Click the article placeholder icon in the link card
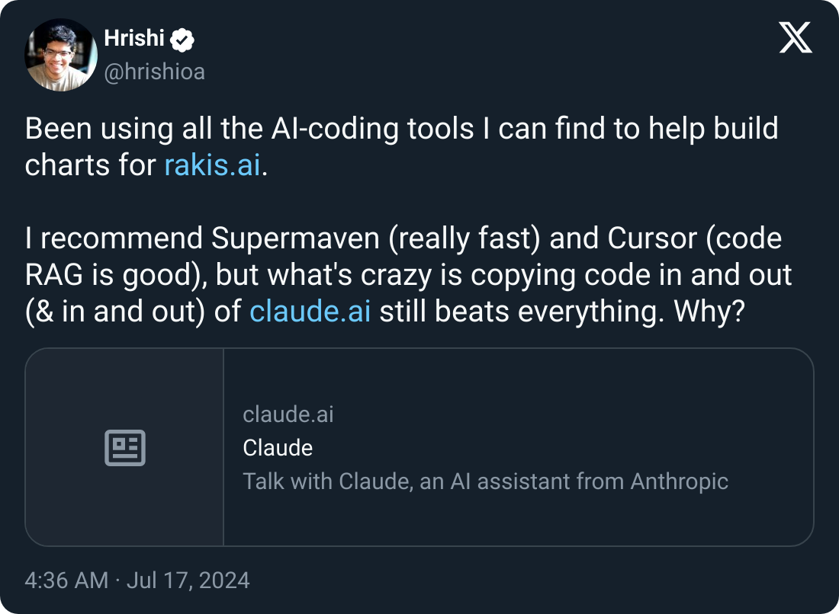The image size is (839, 614). (x=124, y=447)
